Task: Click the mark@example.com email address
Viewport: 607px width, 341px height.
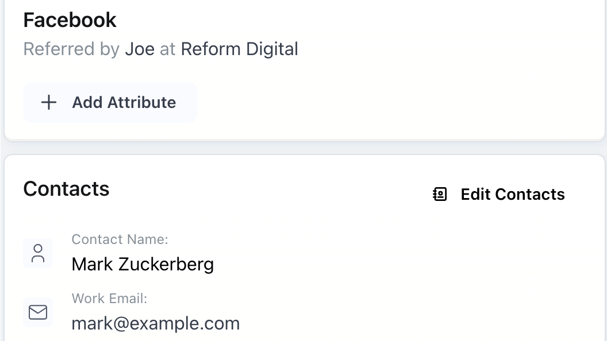Action: click(155, 323)
